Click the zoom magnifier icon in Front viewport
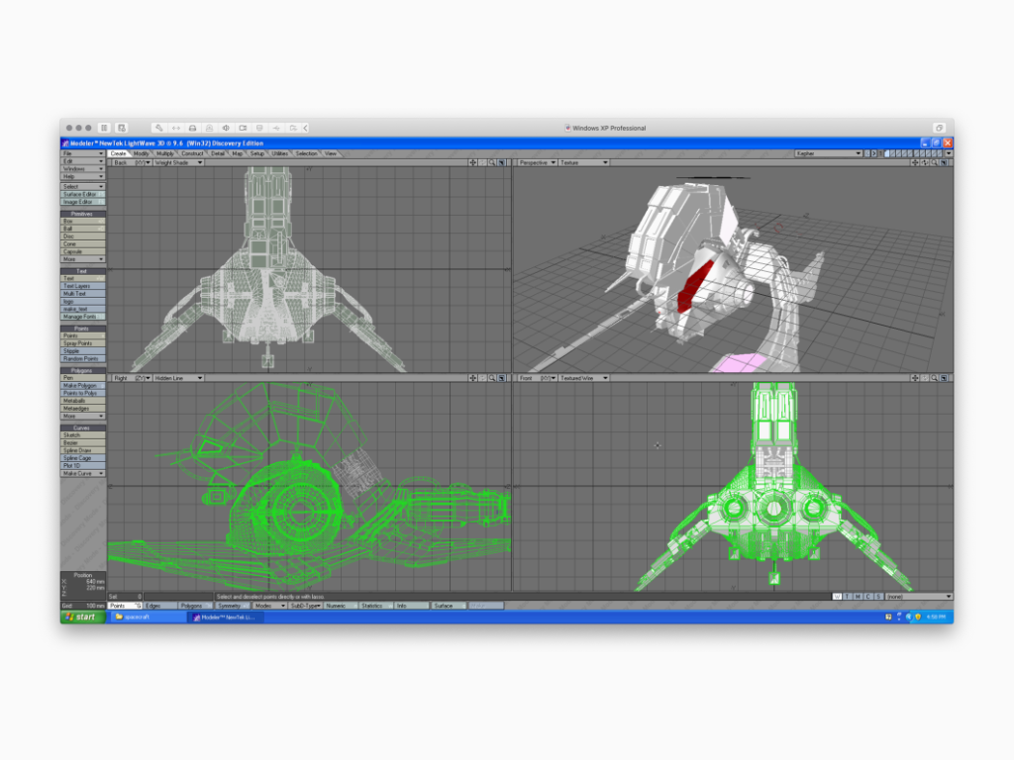Image resolution: width=1014 pixels, height=760 pixels. (934, 378)
